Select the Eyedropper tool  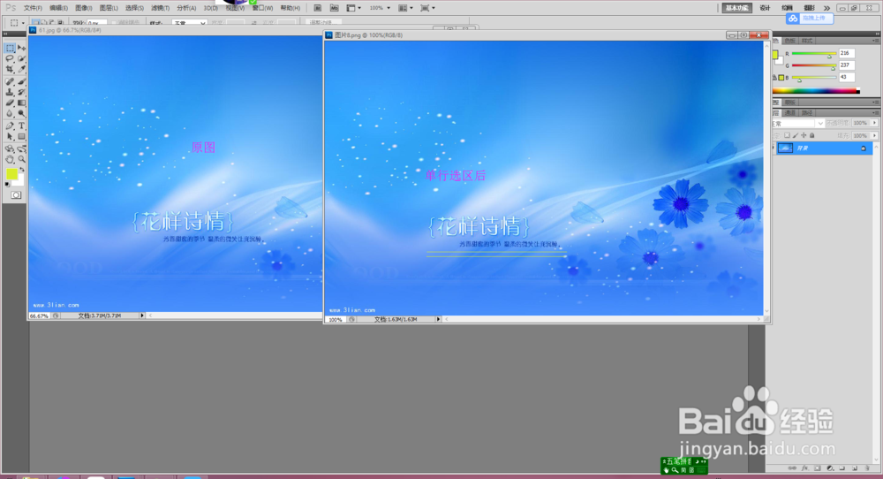[21, 69]
